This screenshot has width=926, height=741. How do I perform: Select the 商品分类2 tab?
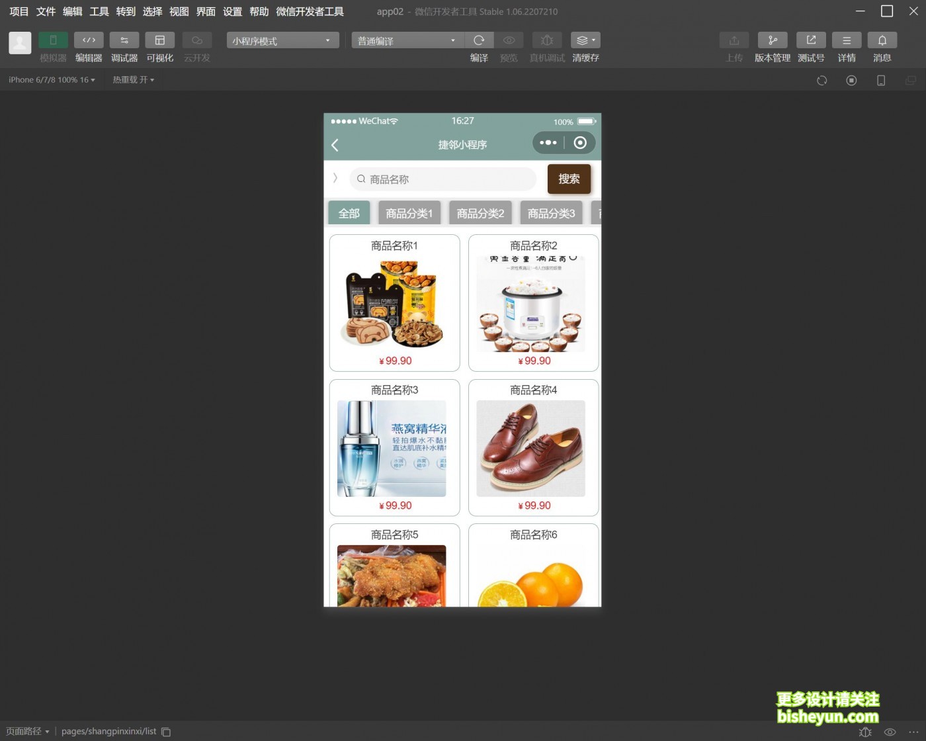tap(481, 213)
